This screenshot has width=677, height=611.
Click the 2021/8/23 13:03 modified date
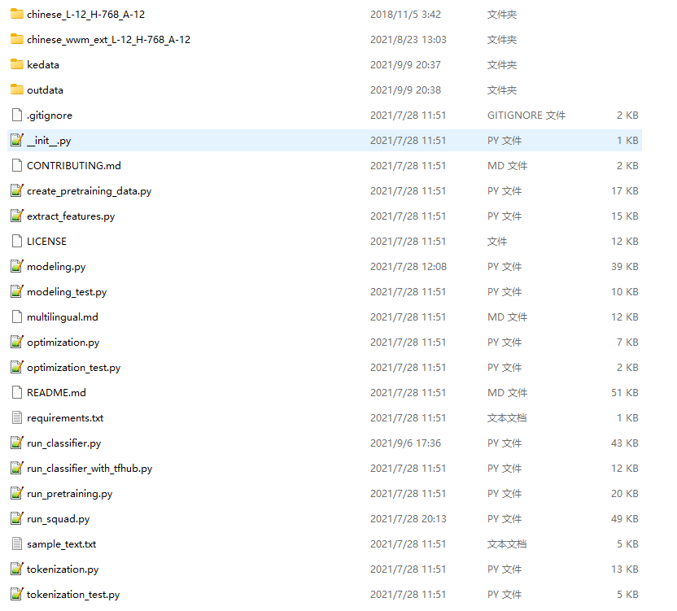point(408,40)
